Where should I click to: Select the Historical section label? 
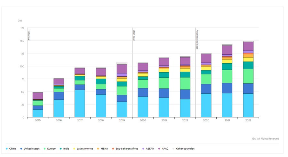[29, 35]
